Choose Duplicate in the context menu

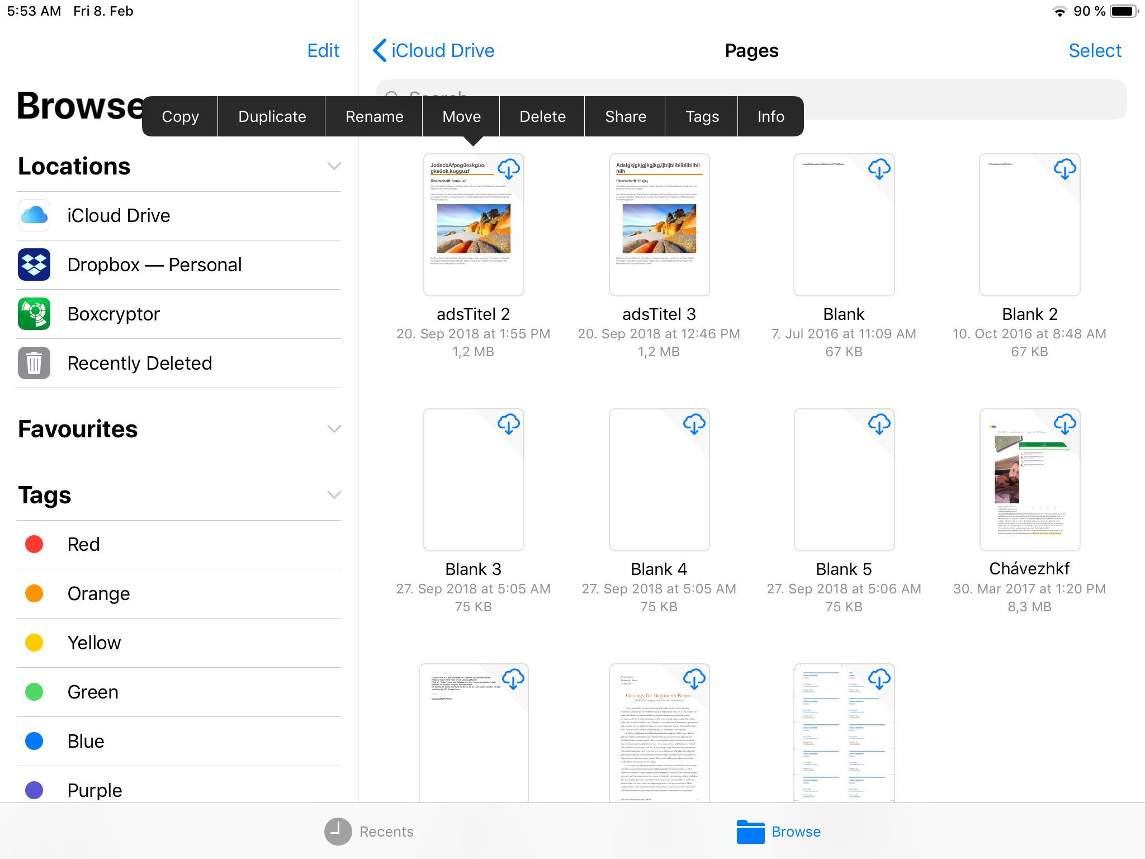(272, 116)
